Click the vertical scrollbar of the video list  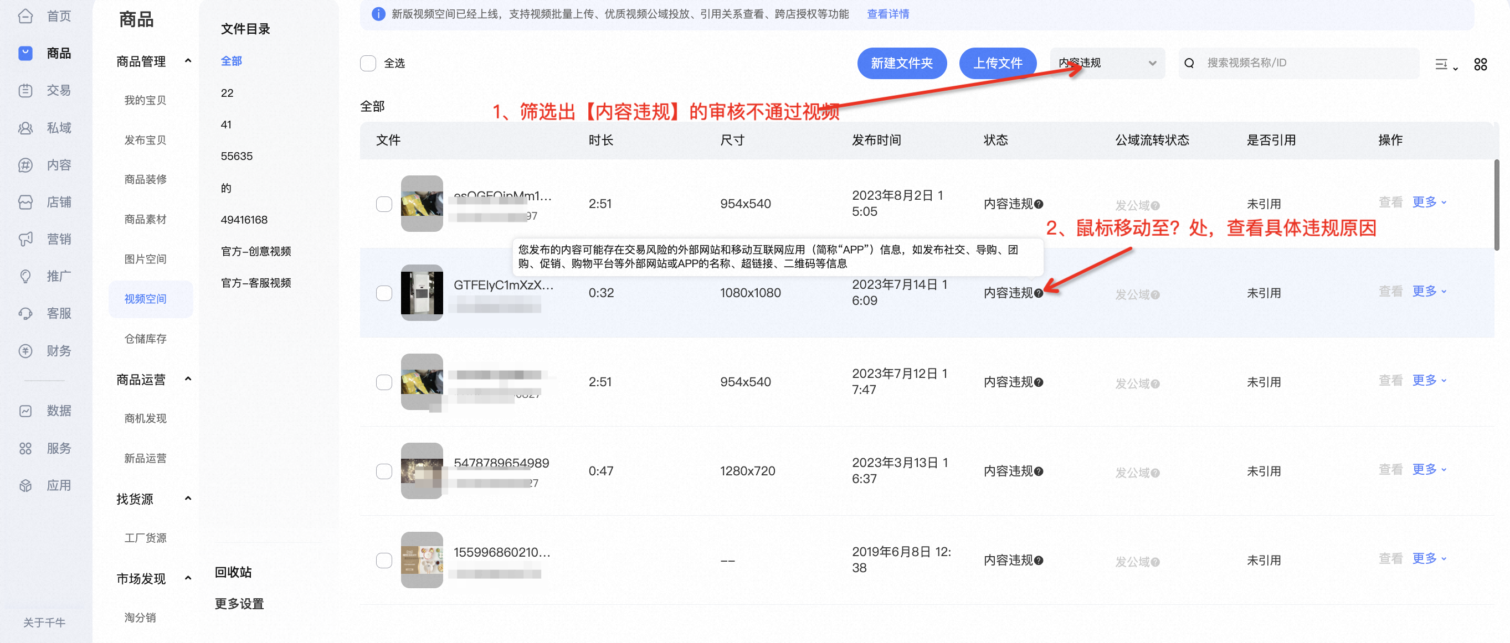point(1496,205)
